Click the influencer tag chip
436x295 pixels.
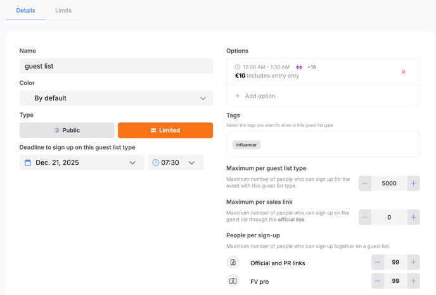(x=247, y=145)
